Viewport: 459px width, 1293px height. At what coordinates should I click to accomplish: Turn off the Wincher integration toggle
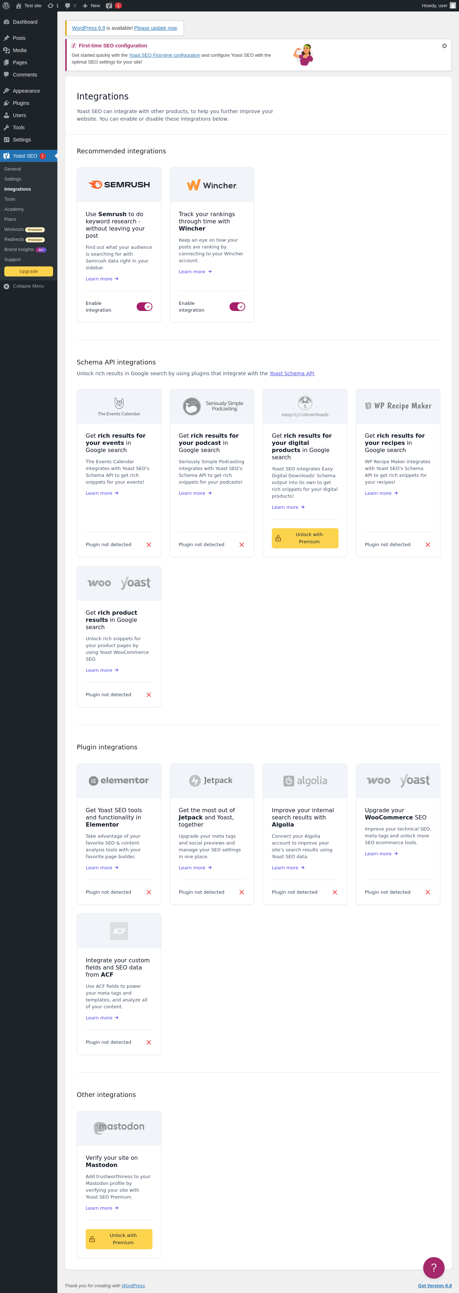click(x=237, y=307)
